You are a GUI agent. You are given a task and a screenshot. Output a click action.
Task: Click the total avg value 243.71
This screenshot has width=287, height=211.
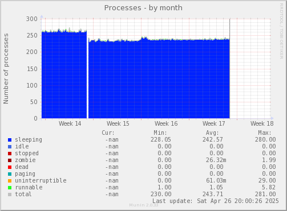[213, 194]
